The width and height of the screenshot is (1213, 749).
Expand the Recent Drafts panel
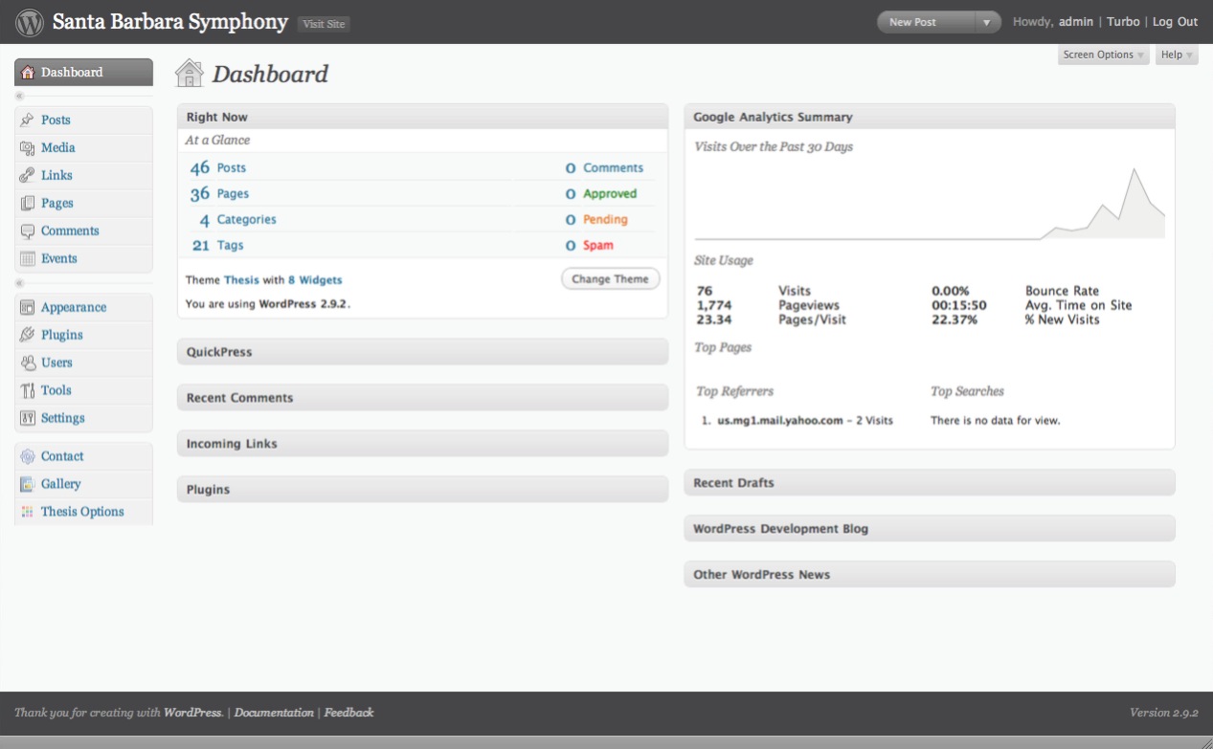[x=930, y=483]
